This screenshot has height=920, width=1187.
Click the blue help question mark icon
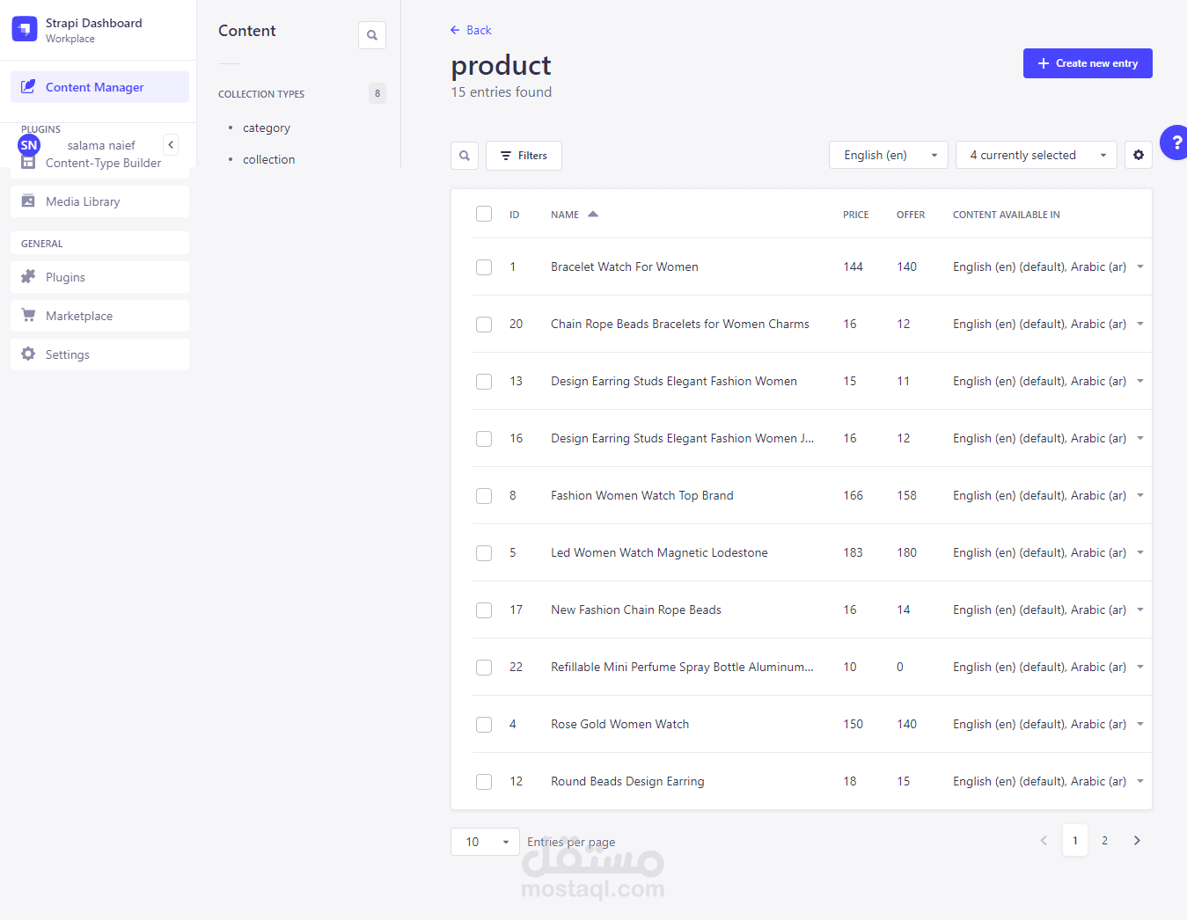coord(1175,142)
